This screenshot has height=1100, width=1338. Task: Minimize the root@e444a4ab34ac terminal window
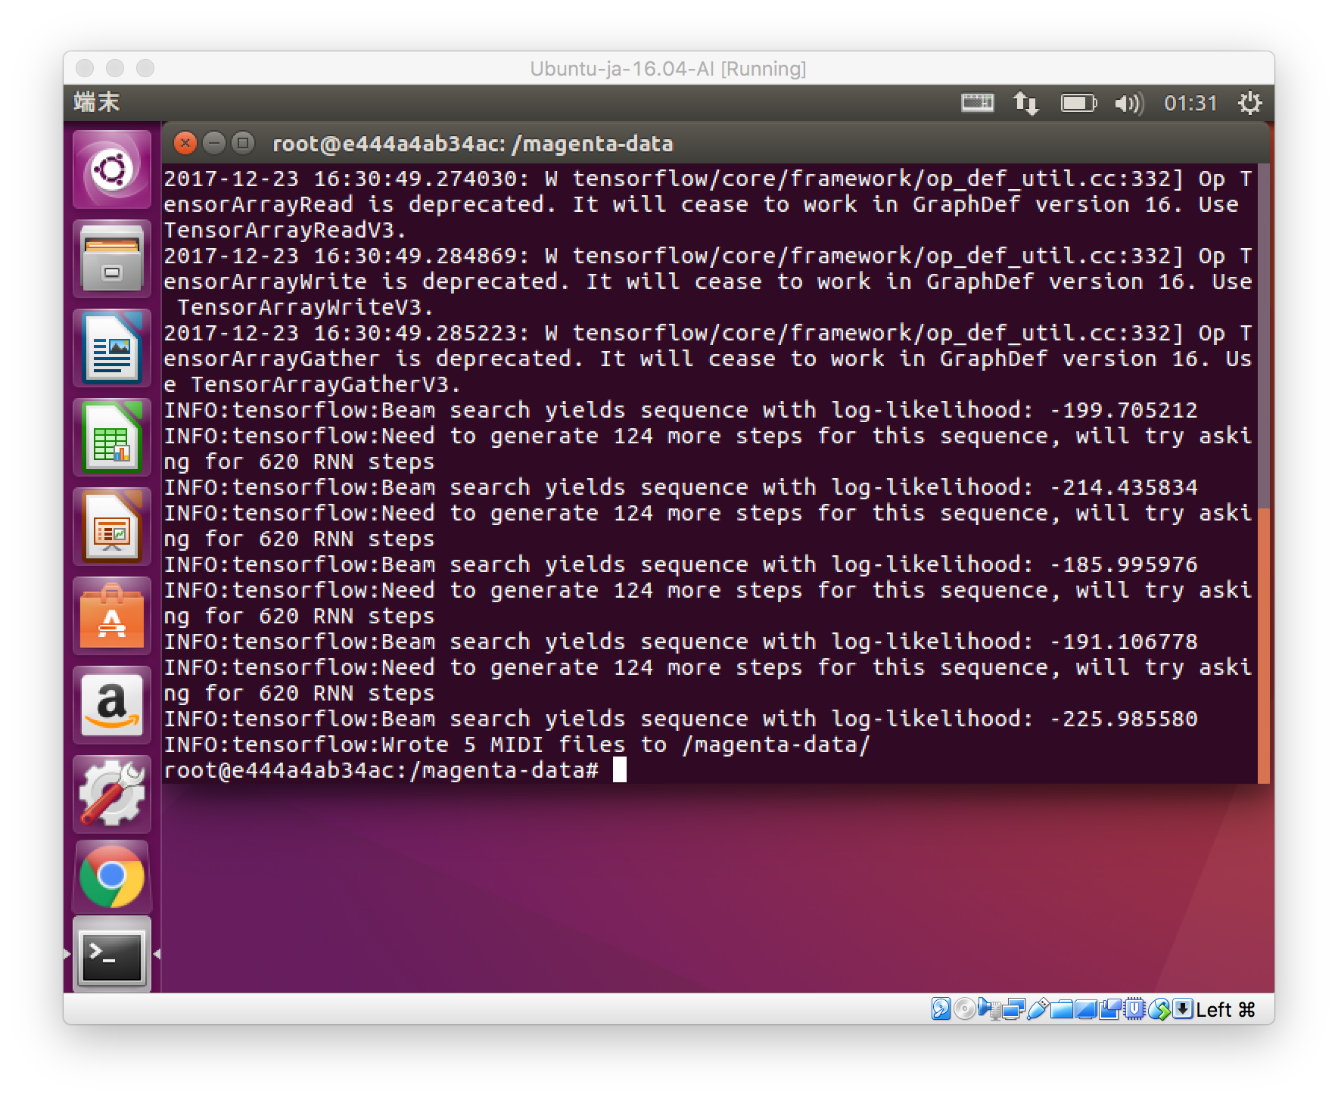pos(214,143)
